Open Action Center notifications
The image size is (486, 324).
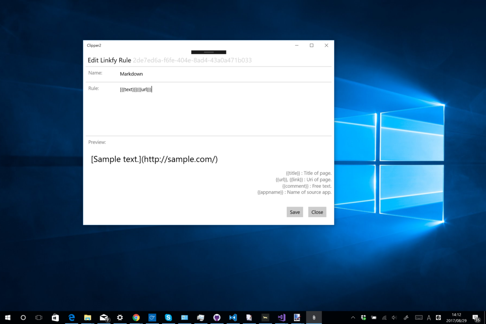(476, 318)
